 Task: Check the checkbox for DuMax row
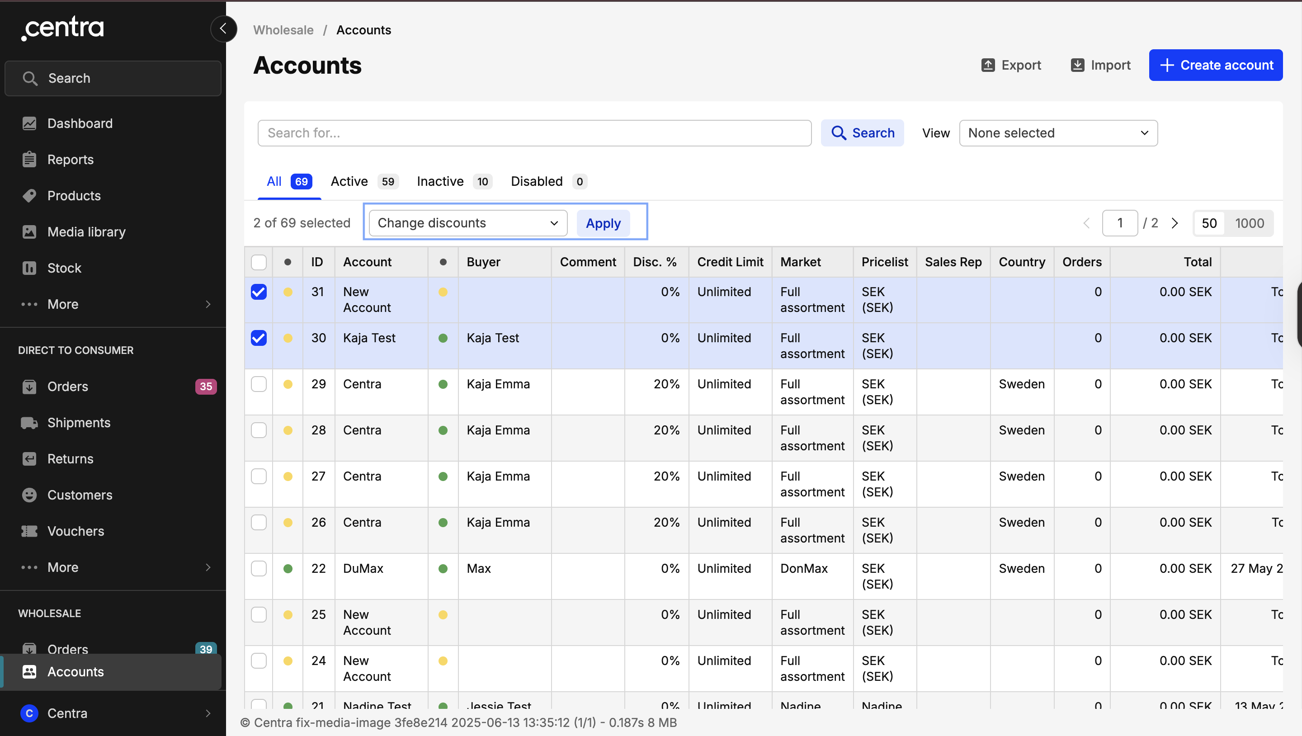259,568
